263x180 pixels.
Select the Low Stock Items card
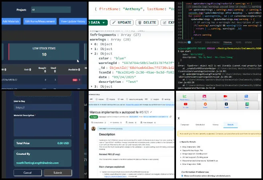(x=44, y=52)
